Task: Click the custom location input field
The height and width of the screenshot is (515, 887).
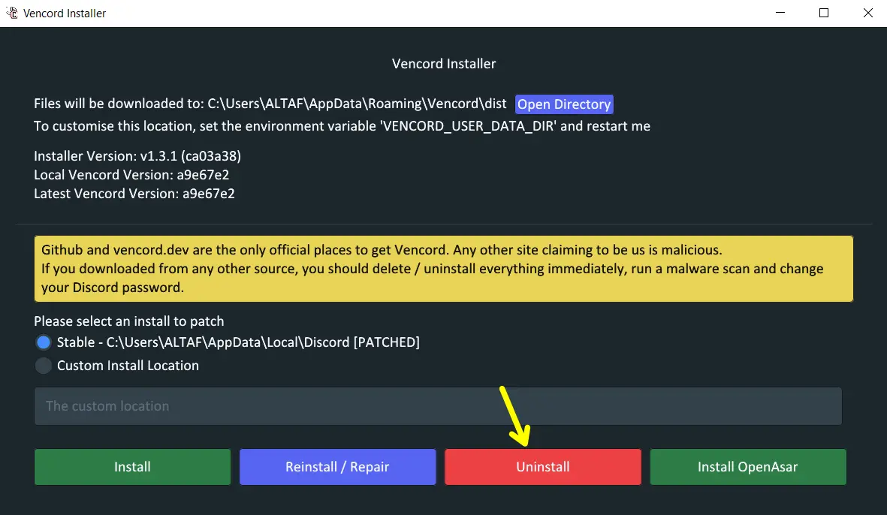Action: (x=438, y=406)
